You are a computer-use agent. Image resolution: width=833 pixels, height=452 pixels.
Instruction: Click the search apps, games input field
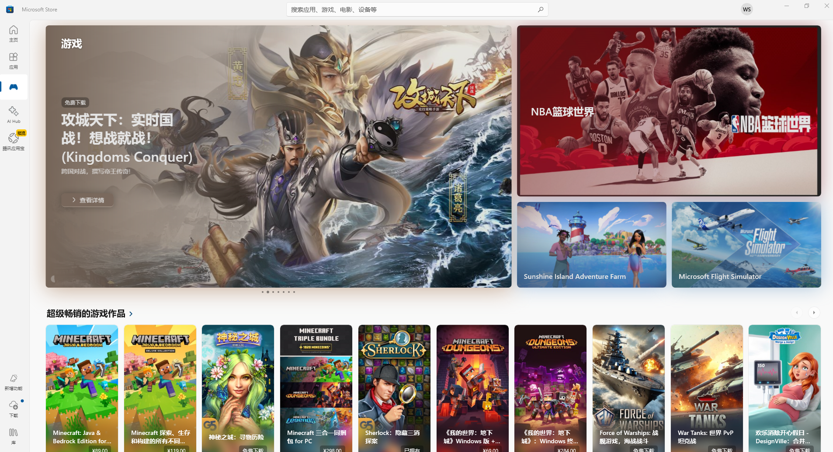[x=417, y=9]
